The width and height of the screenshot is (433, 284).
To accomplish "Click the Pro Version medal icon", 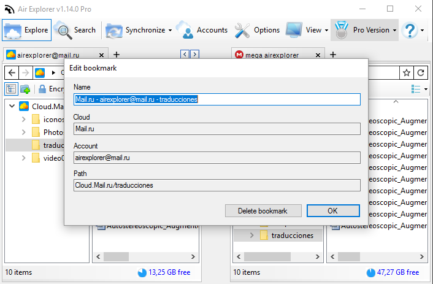I will pyautogui.click(x=342, y=30).
